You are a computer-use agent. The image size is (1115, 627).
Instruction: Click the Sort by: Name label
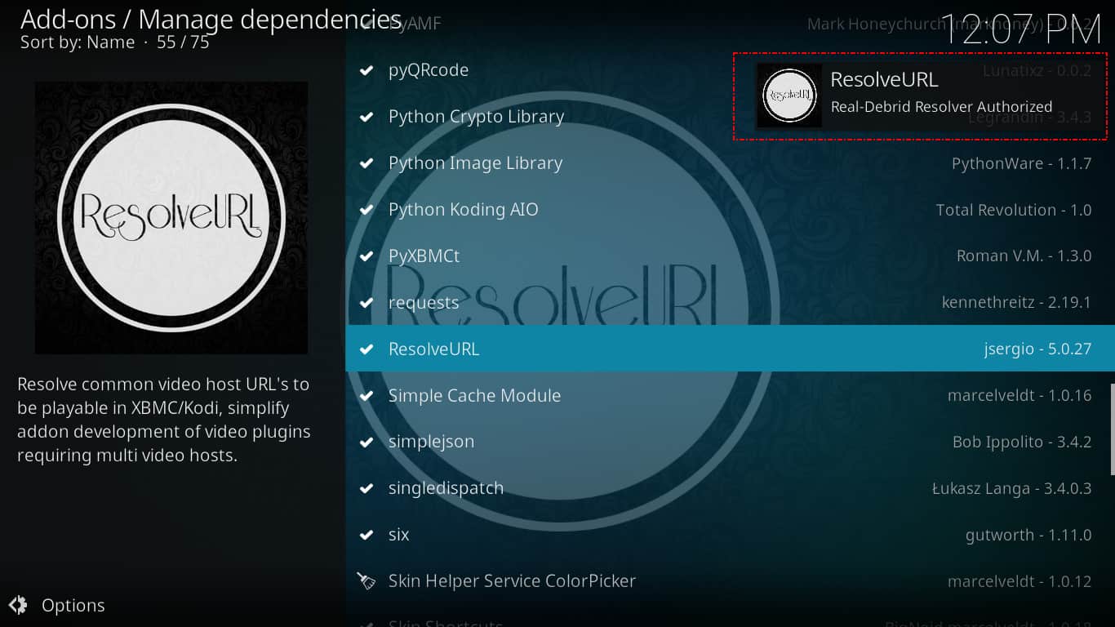(78, 42)
